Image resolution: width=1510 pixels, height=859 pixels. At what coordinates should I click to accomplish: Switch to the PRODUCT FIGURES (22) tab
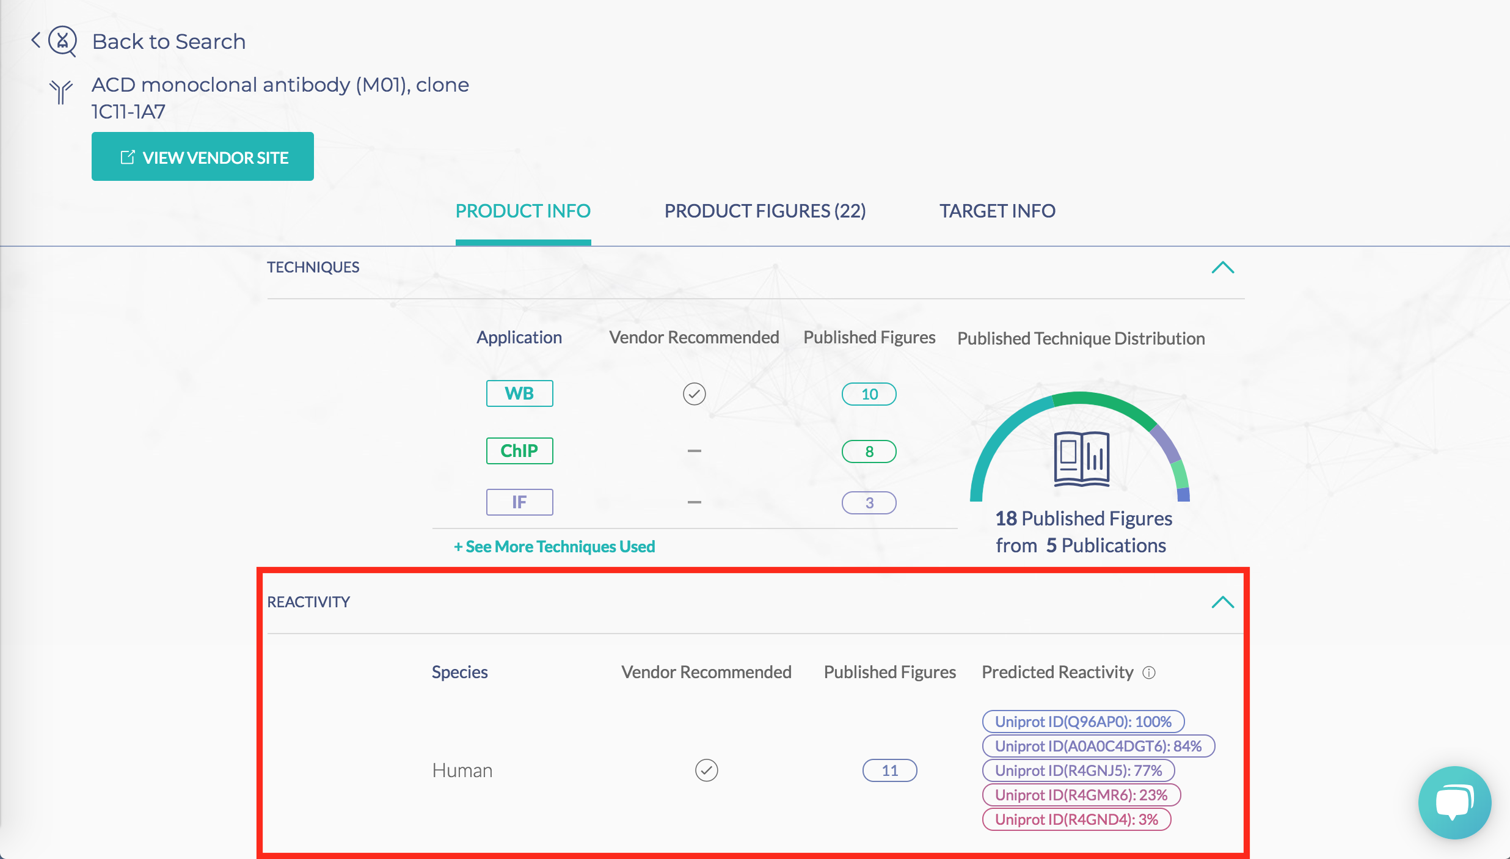click(x=764, y=211)
